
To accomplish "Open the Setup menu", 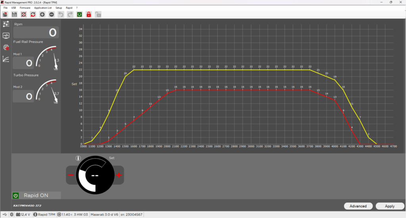I will 59,8.
